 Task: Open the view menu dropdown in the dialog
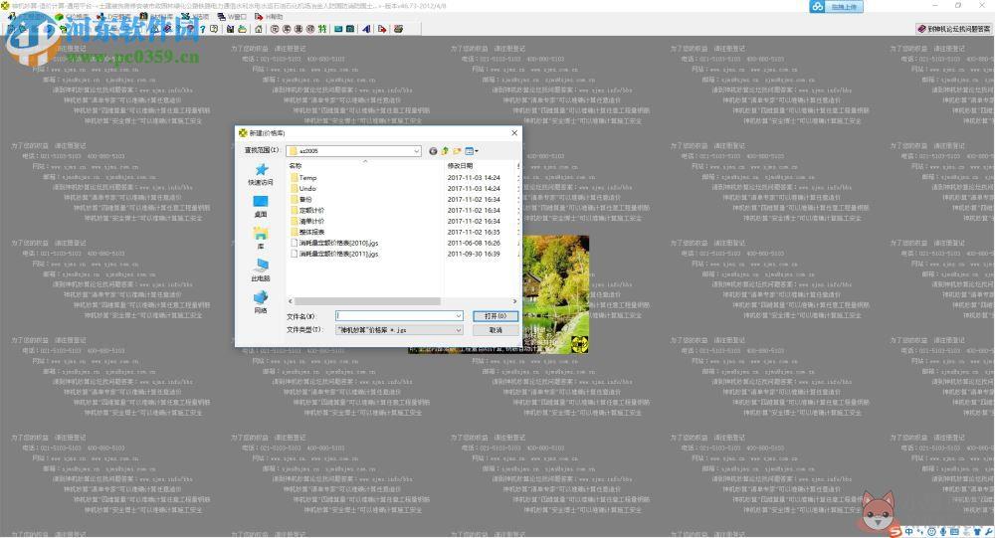point(472,151)
